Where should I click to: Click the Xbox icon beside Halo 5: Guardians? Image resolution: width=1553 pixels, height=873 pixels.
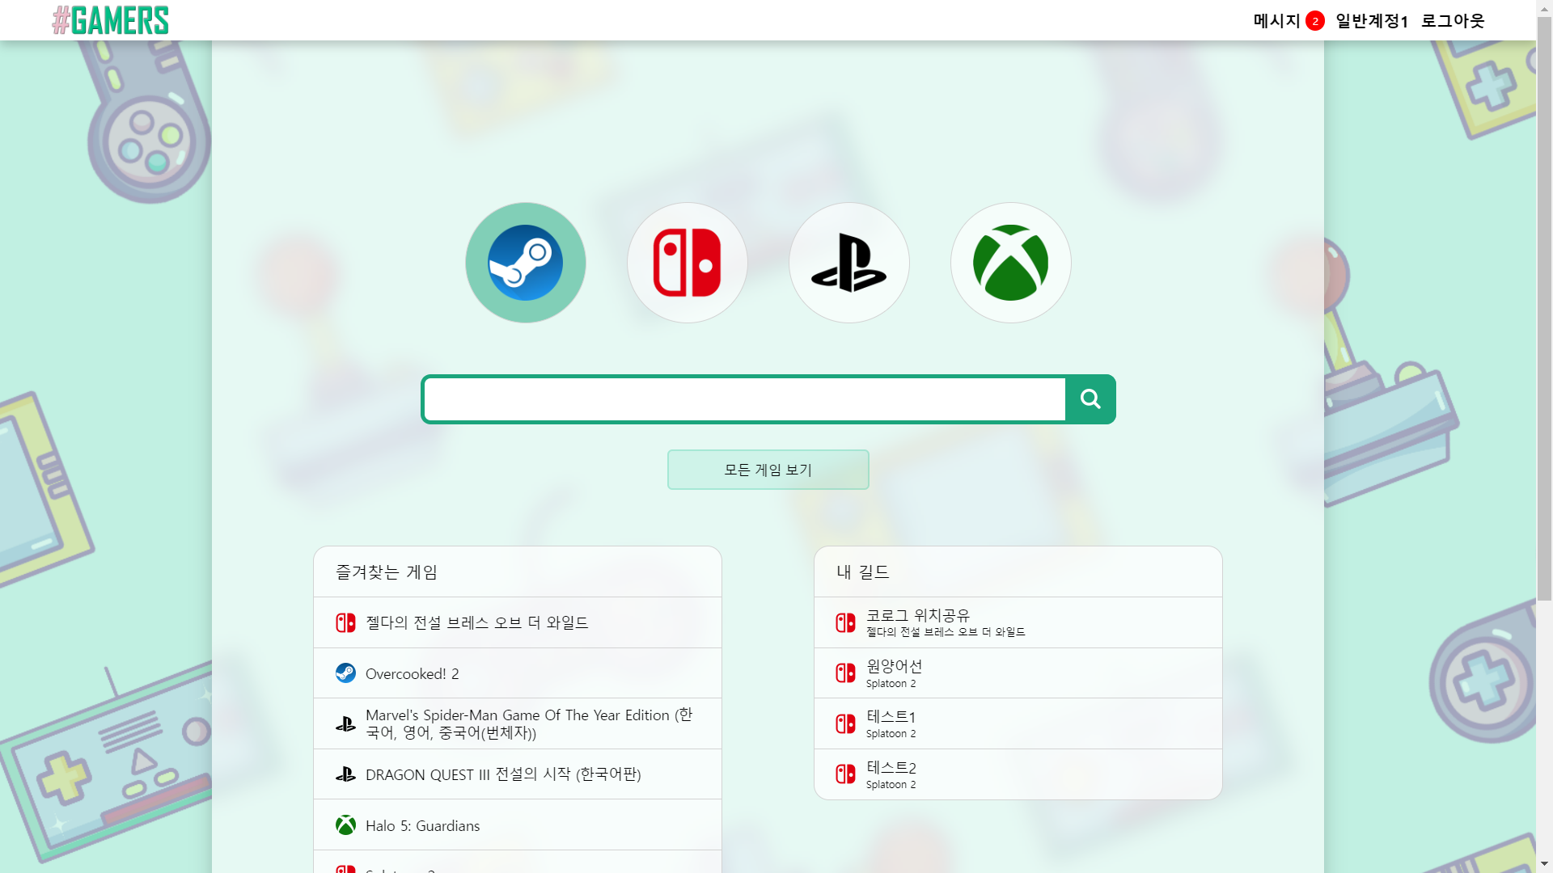[x=346, y=824]
